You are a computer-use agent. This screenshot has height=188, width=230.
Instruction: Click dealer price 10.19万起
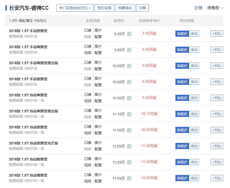(149, 114)
